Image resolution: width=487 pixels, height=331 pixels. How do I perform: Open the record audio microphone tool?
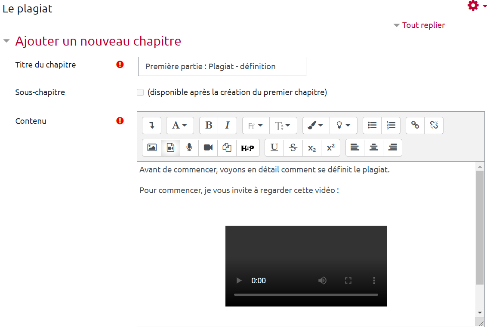189,147
